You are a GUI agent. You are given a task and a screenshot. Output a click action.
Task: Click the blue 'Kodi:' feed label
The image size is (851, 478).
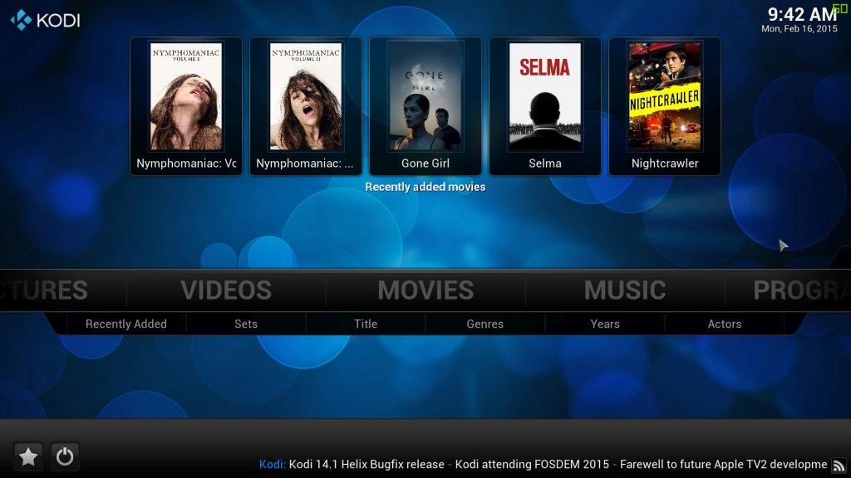click(x=273, y=465)
